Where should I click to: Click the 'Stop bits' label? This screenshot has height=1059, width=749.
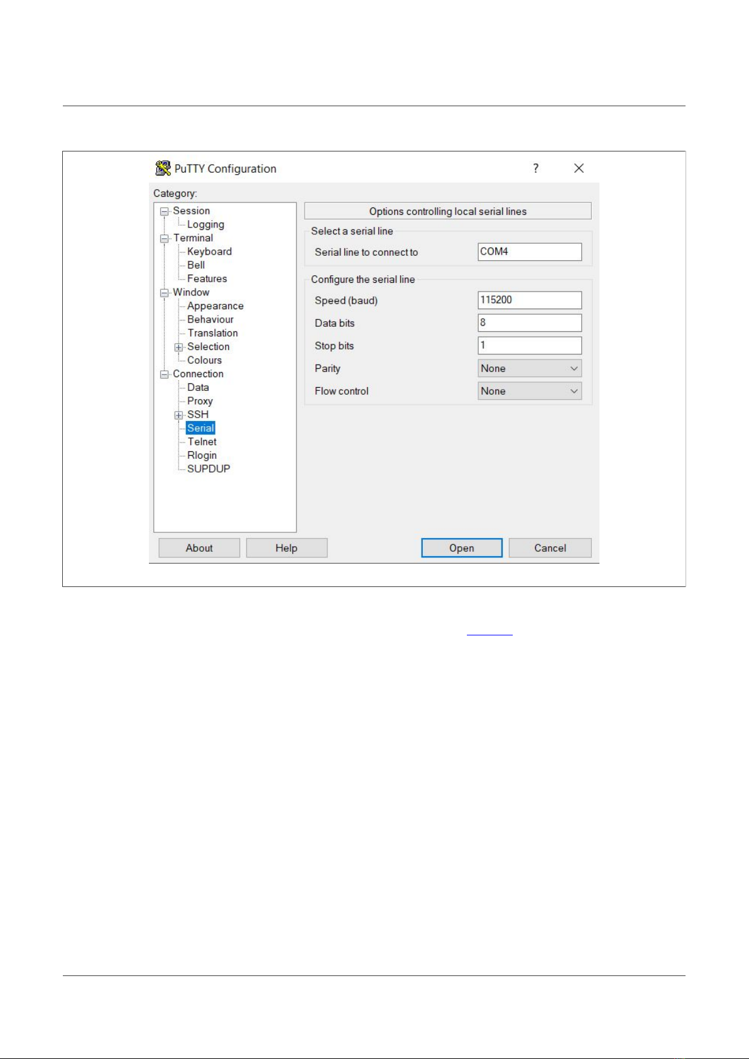(x=334, y=346)
